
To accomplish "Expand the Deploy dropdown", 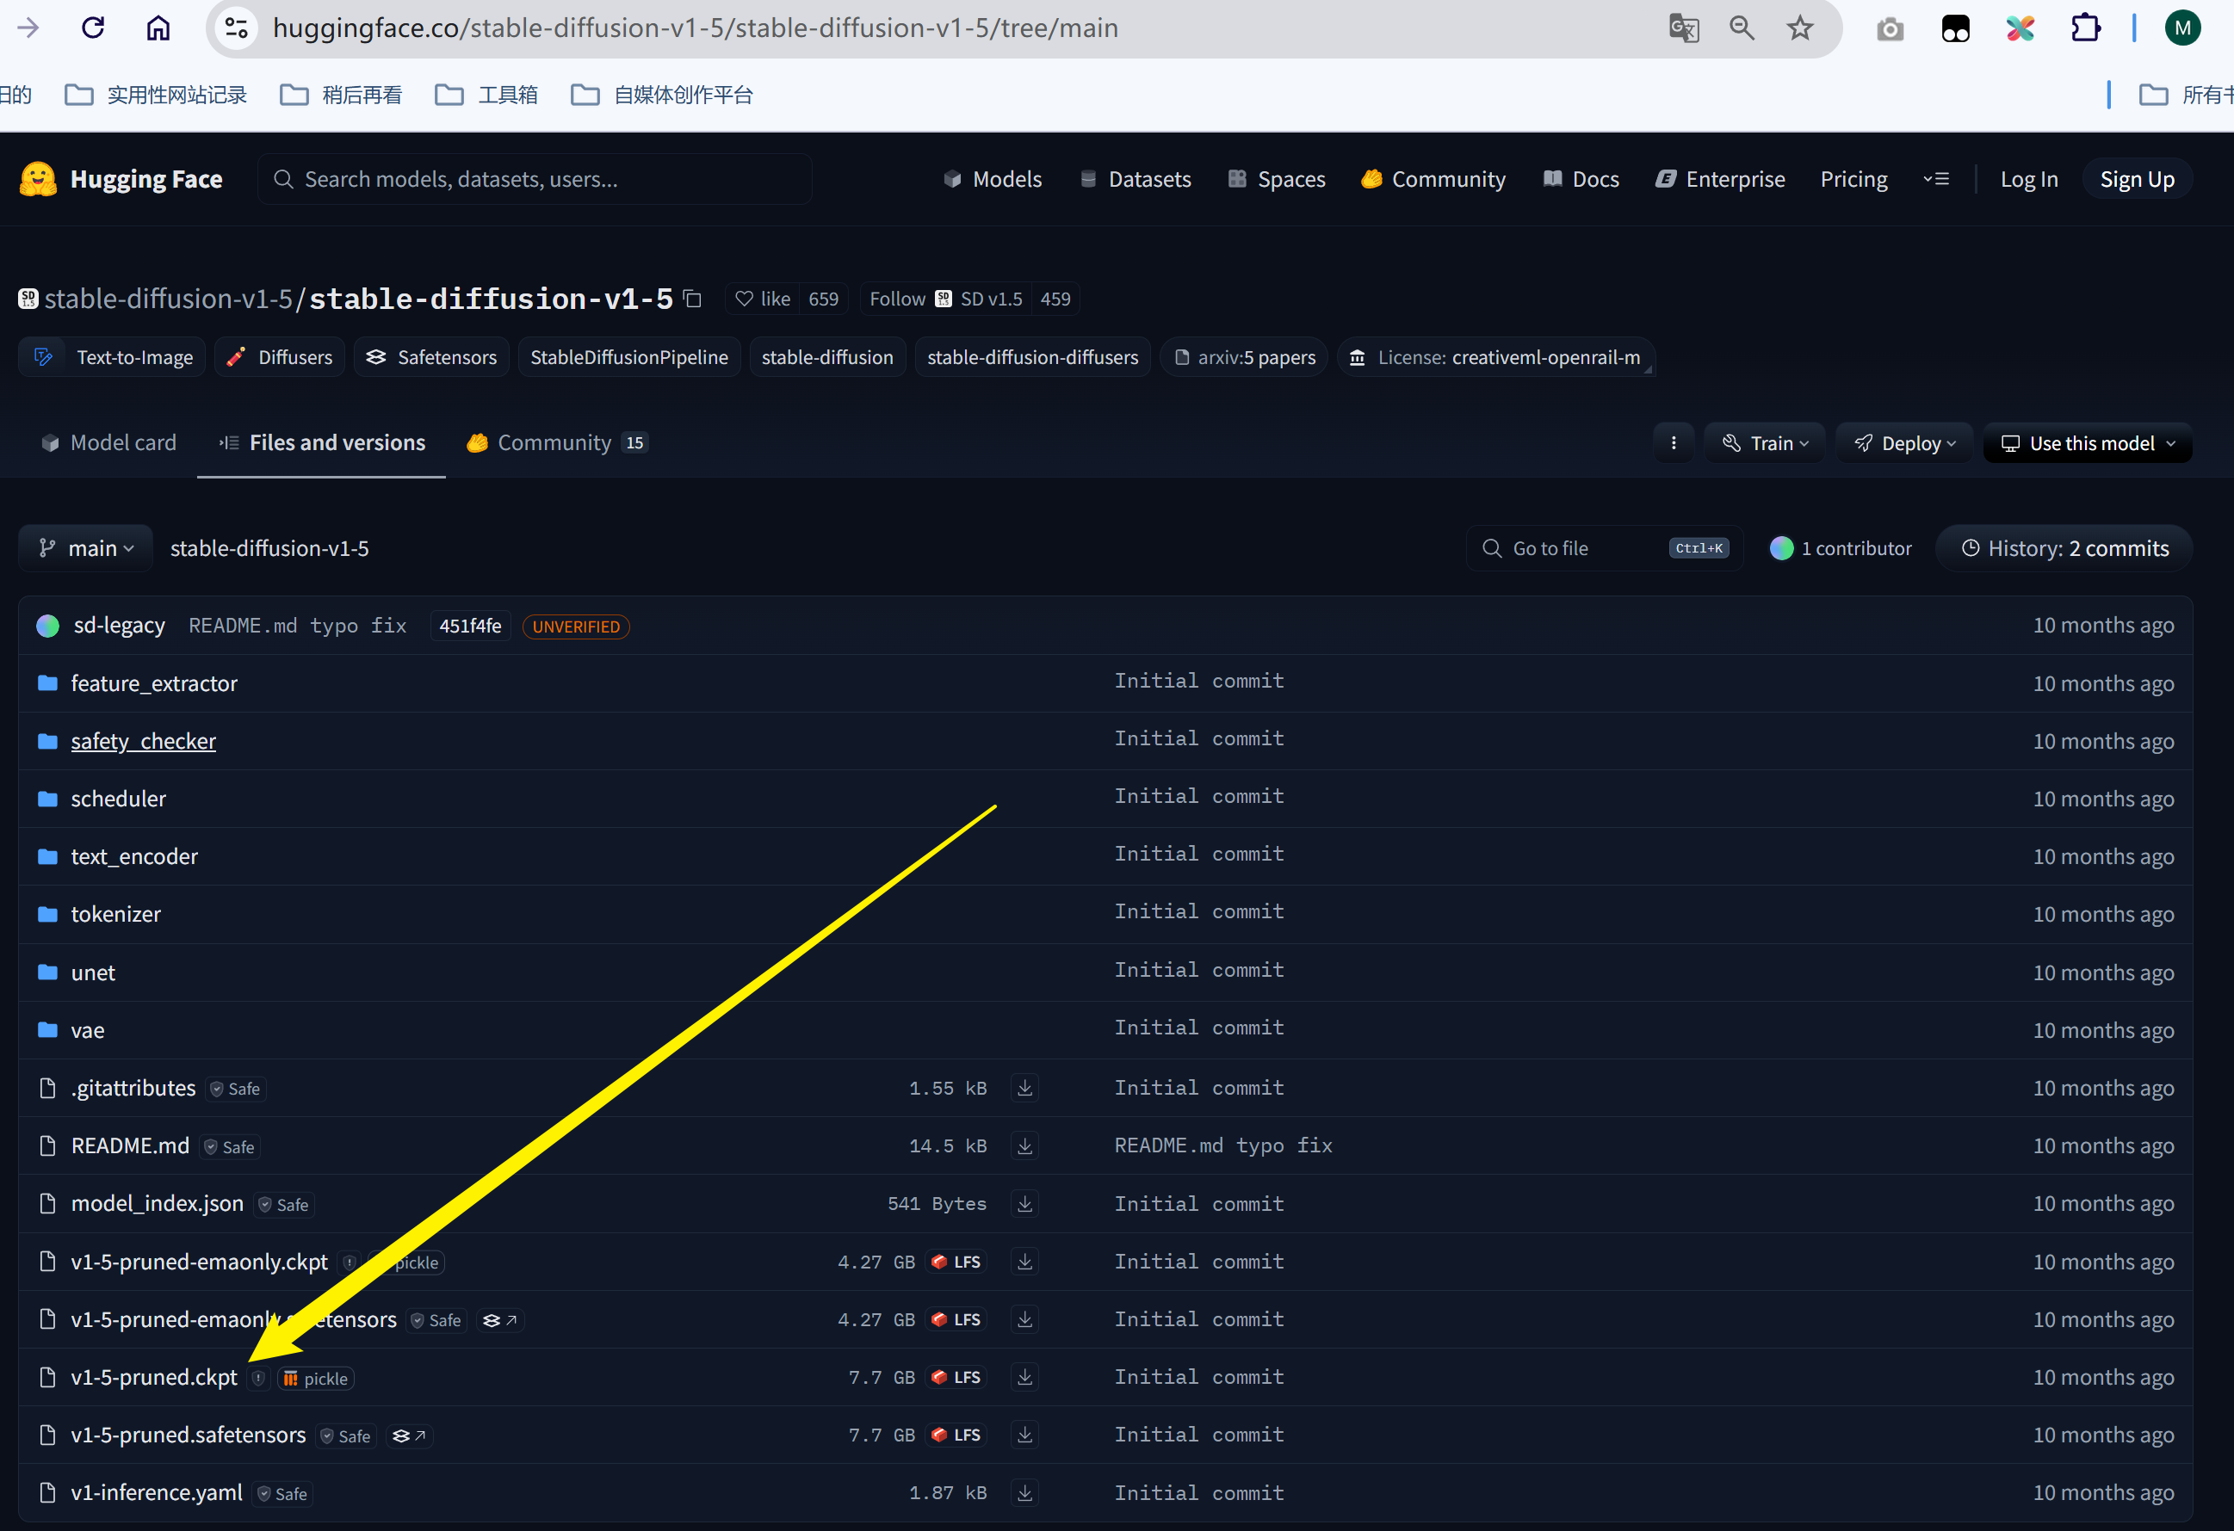I will pos(1904,443).
